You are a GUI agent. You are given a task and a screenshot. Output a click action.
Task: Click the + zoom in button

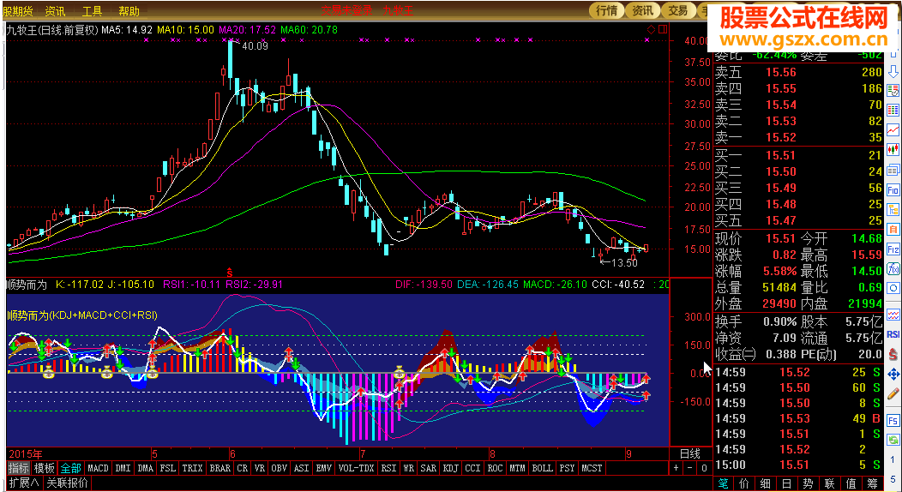click(x=676, y=469)
